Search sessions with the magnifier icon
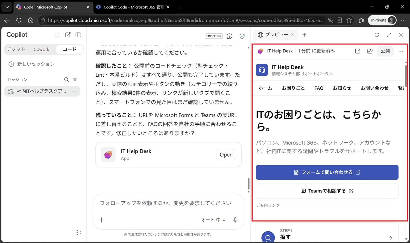 tap(66, 80)
